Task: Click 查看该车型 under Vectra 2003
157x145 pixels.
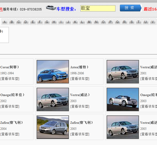Action: click(x=80, y=106)
